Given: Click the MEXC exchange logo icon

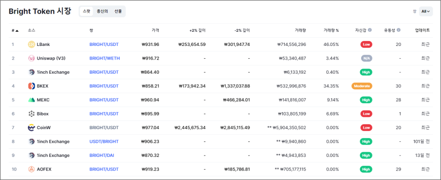Looking at the screenshot, I should click(31, 100).
